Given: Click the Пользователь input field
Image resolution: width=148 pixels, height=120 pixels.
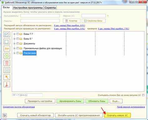Looking at the screenshot, I should click(40, 16).
